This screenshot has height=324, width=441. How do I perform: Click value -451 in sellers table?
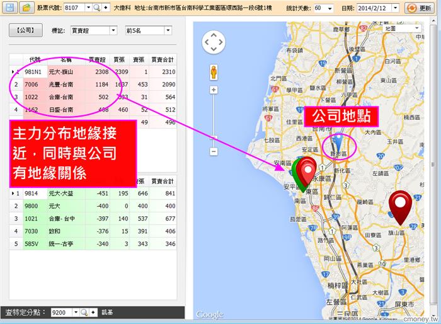click(x=102, y=194)
